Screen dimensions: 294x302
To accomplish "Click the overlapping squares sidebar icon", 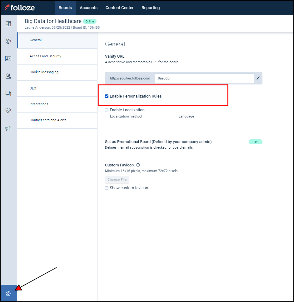I will tap(8, 93).
